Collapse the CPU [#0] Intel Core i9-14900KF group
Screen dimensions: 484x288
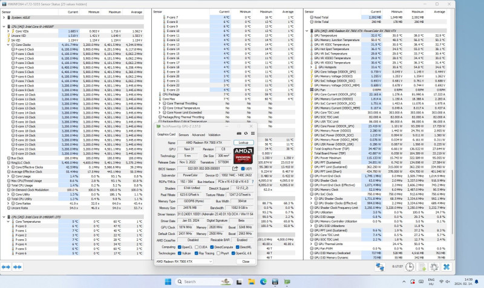(x=4, y=27)
